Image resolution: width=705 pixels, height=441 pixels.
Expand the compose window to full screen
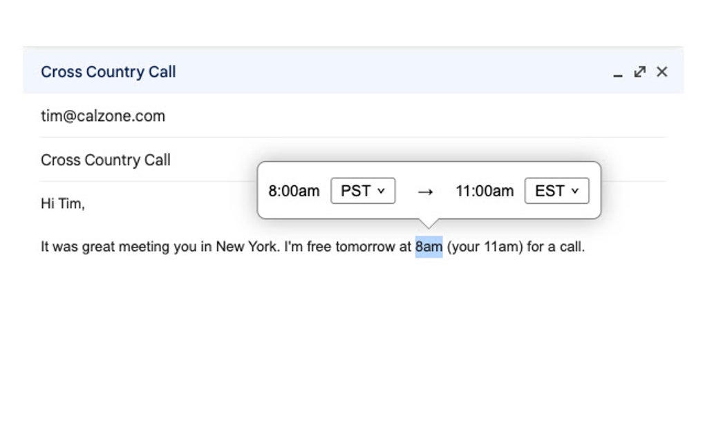640,72
